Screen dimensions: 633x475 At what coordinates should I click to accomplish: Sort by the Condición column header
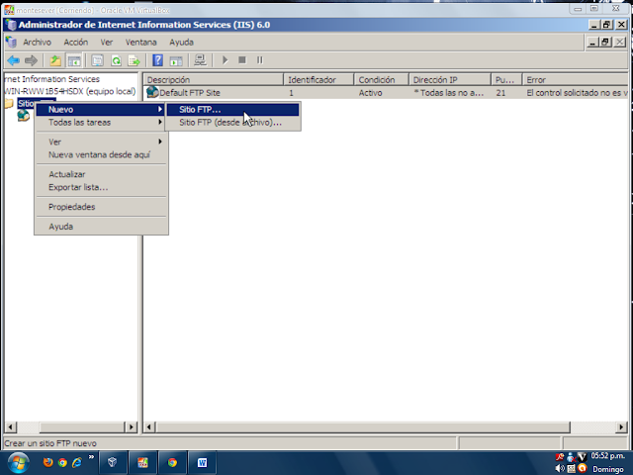[x=382, y=79]
